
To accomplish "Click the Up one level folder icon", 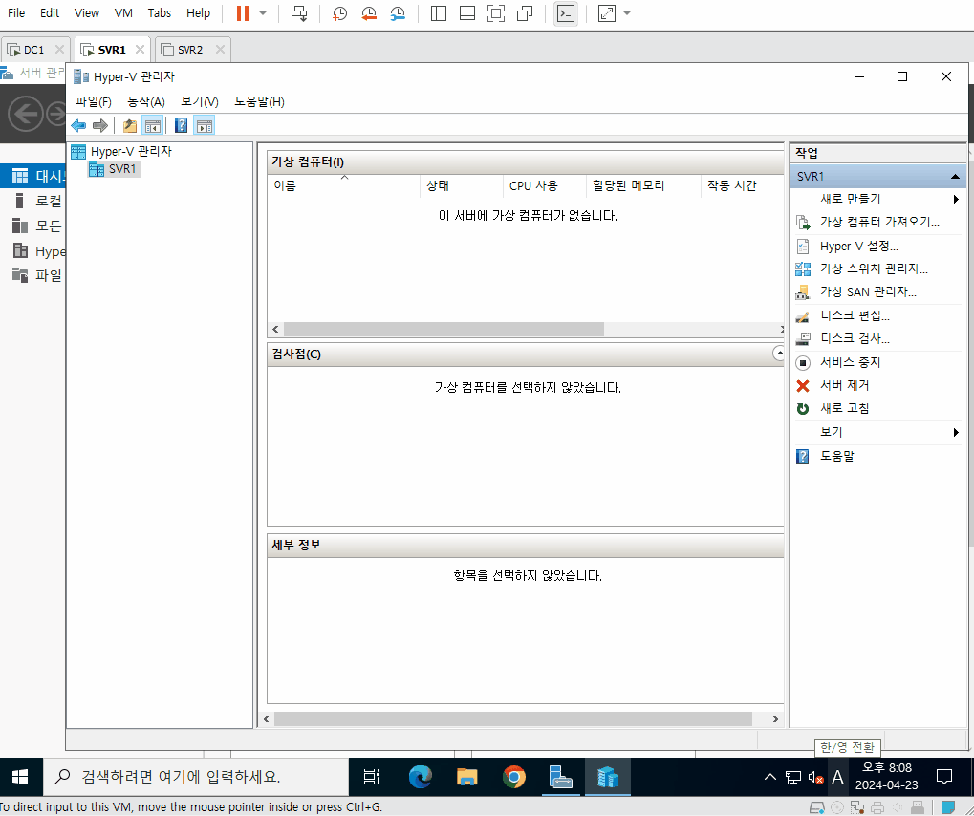I will 130,126.
